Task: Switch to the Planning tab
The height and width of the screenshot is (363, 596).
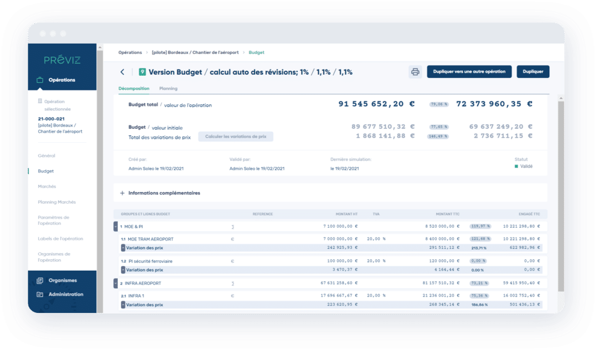Action: coord(168,88)
